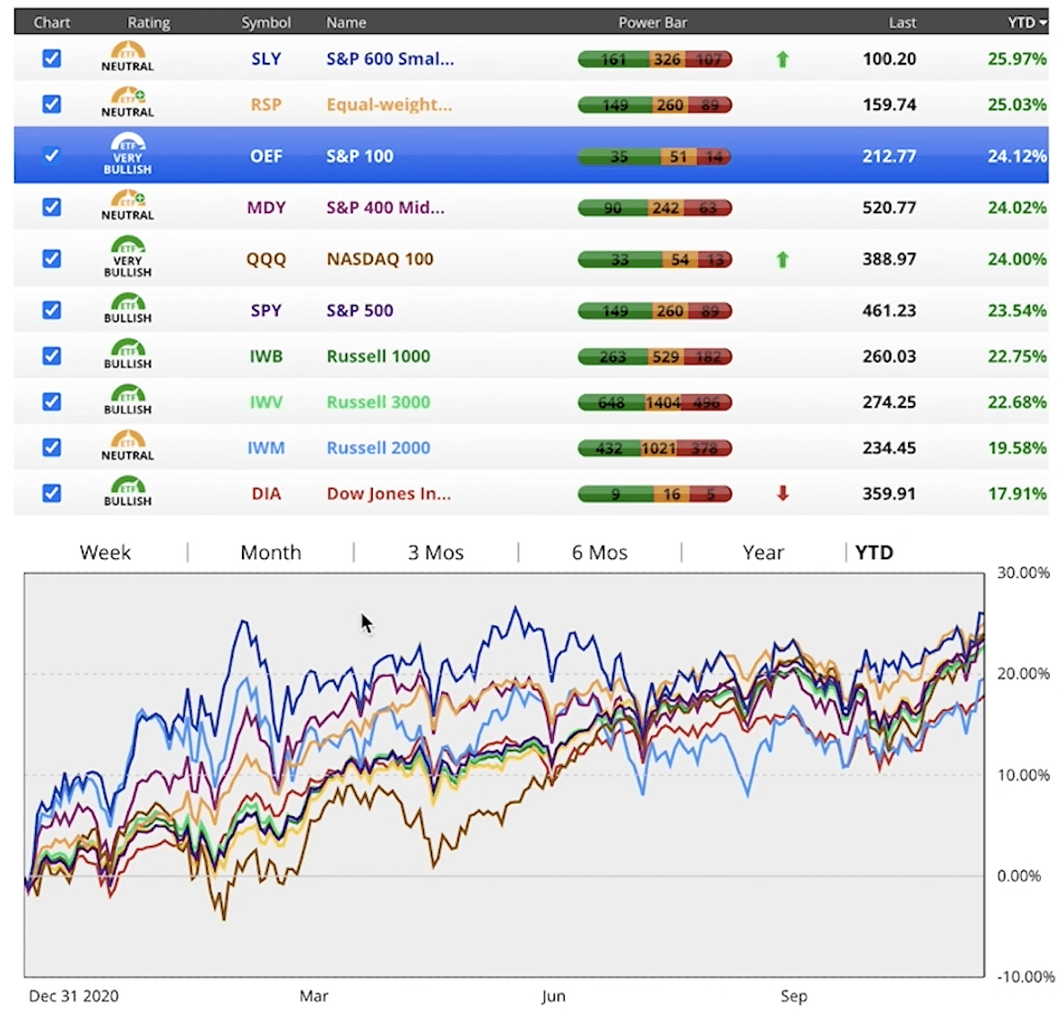1064x1017 pixels.
Task: Remove IWV from the chart
Action: [52, 401]
